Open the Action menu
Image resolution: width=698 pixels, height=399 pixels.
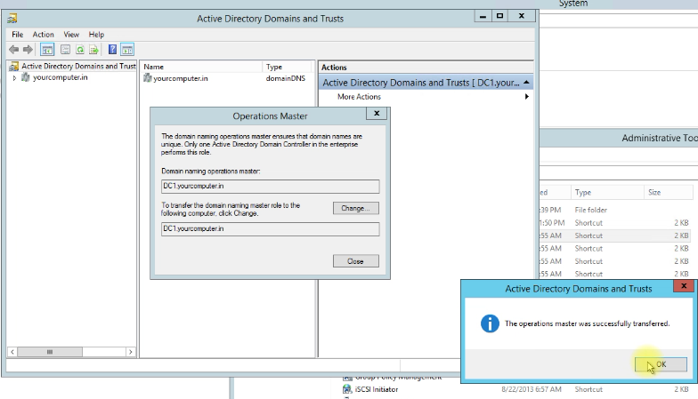point(43,34)
